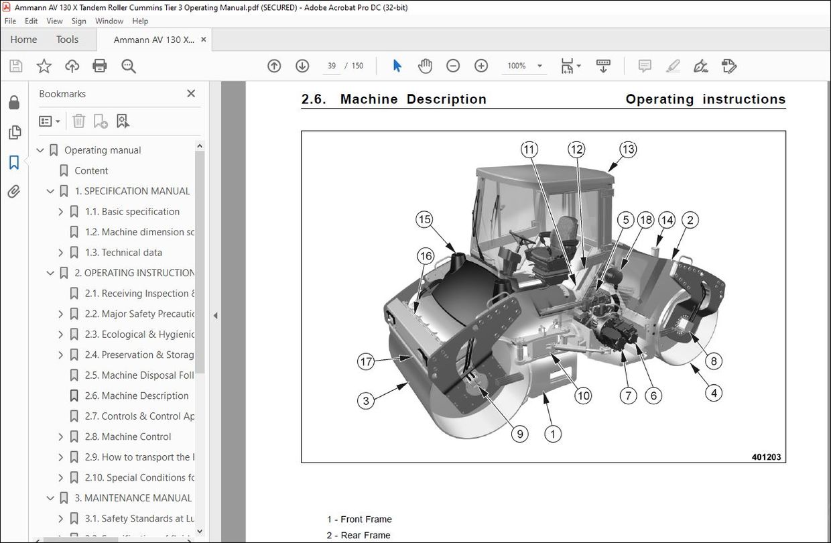
Task: Go to the next page with down arrow
Action: tap(302, 66)
